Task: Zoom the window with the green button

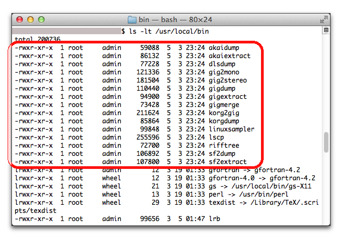Action: 42,19
